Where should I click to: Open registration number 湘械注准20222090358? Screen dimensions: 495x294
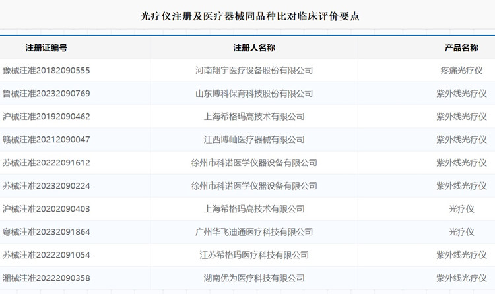[46, 278]
